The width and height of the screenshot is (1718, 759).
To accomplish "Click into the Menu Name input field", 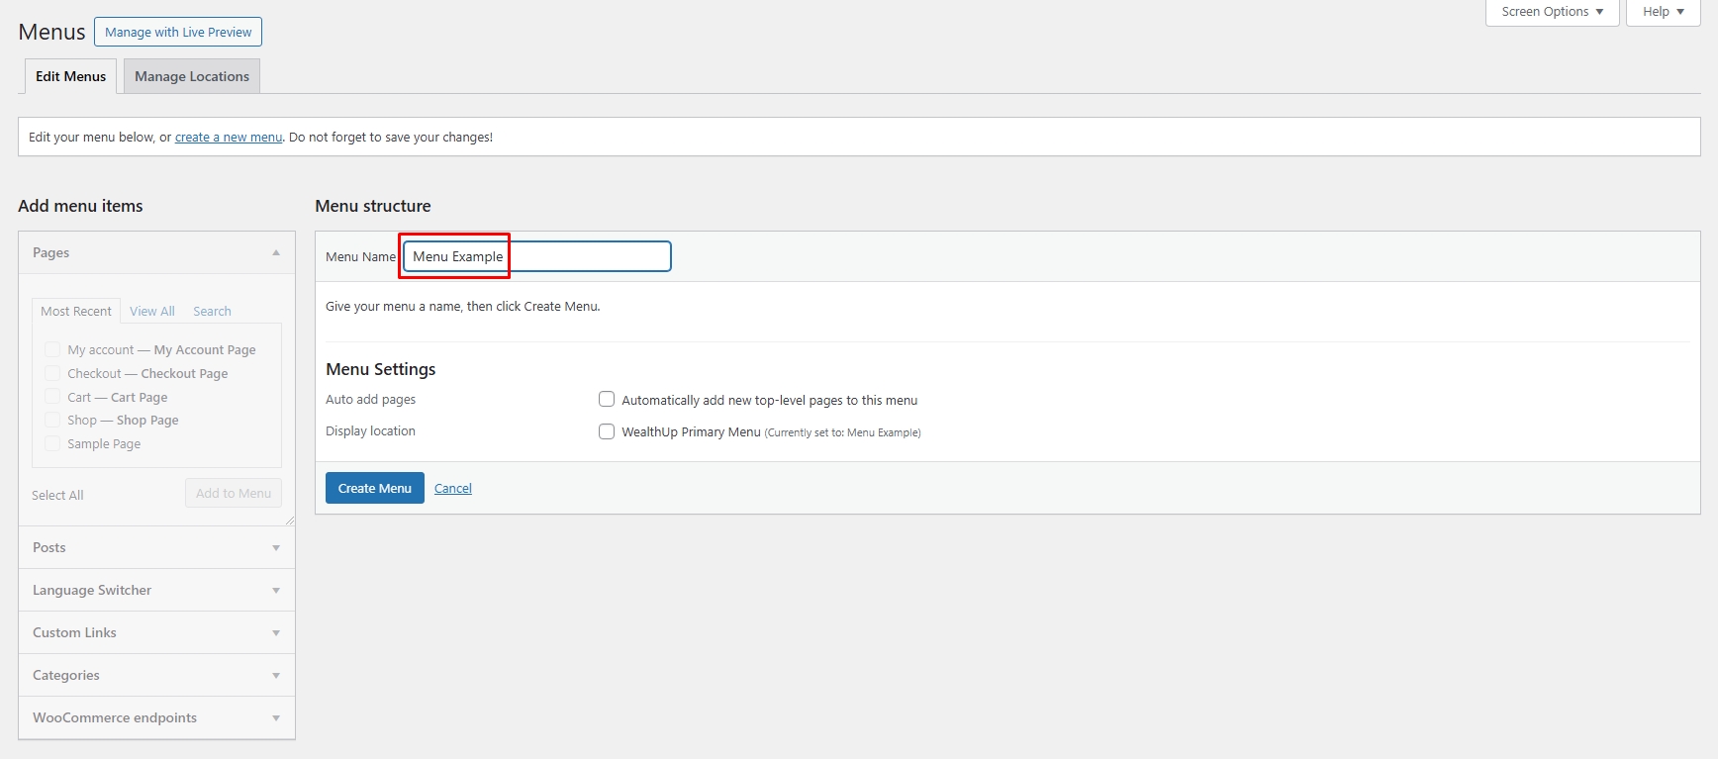I will (x=584, y=256).
